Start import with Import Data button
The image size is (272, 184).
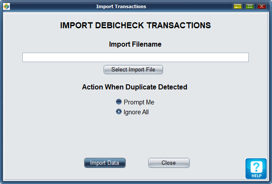click(x=105, y=163)
